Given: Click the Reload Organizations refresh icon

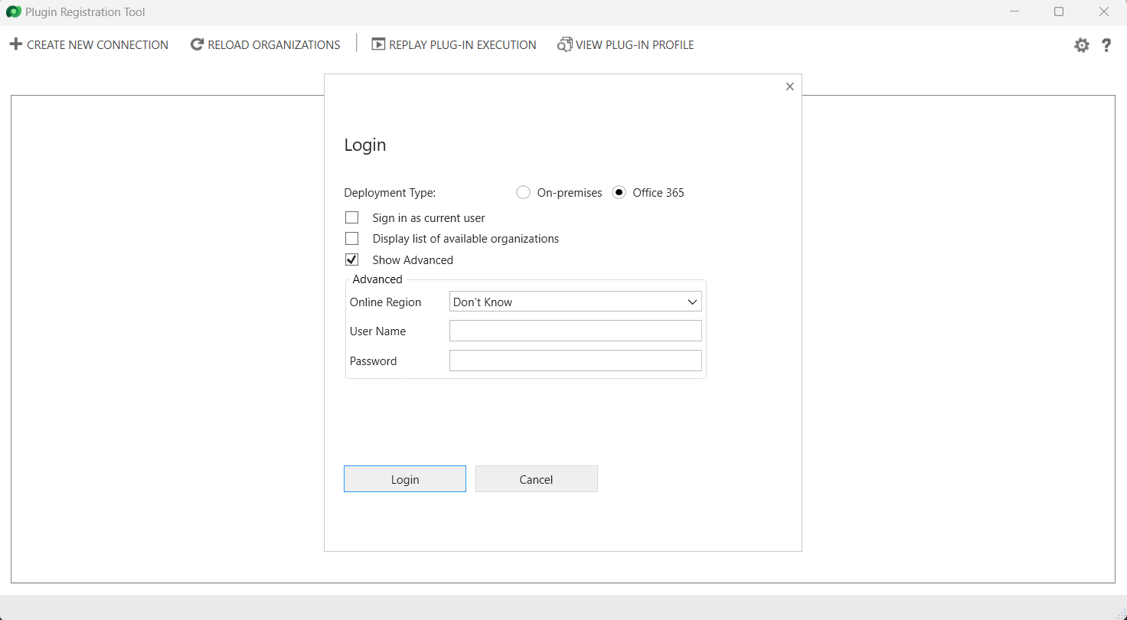Looking at the screenshot, I should (197, 44).
